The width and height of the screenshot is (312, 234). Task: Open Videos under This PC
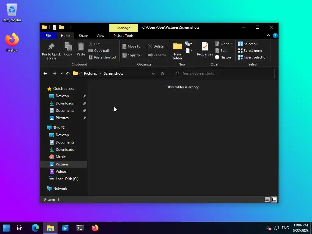[x=61, y=172]
